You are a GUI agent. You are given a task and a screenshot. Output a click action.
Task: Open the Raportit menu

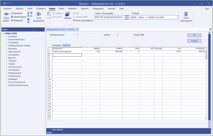[x=85, y=9]
